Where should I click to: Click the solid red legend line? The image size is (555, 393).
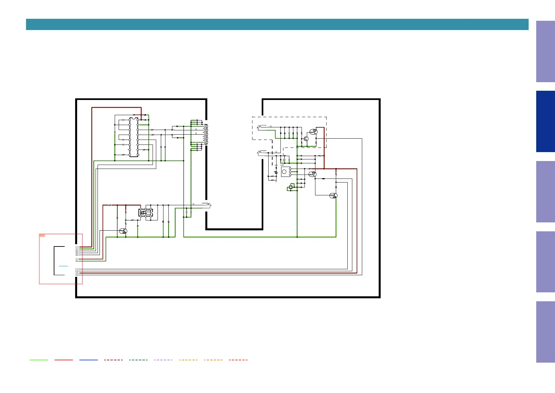click(x=64, y=360)
